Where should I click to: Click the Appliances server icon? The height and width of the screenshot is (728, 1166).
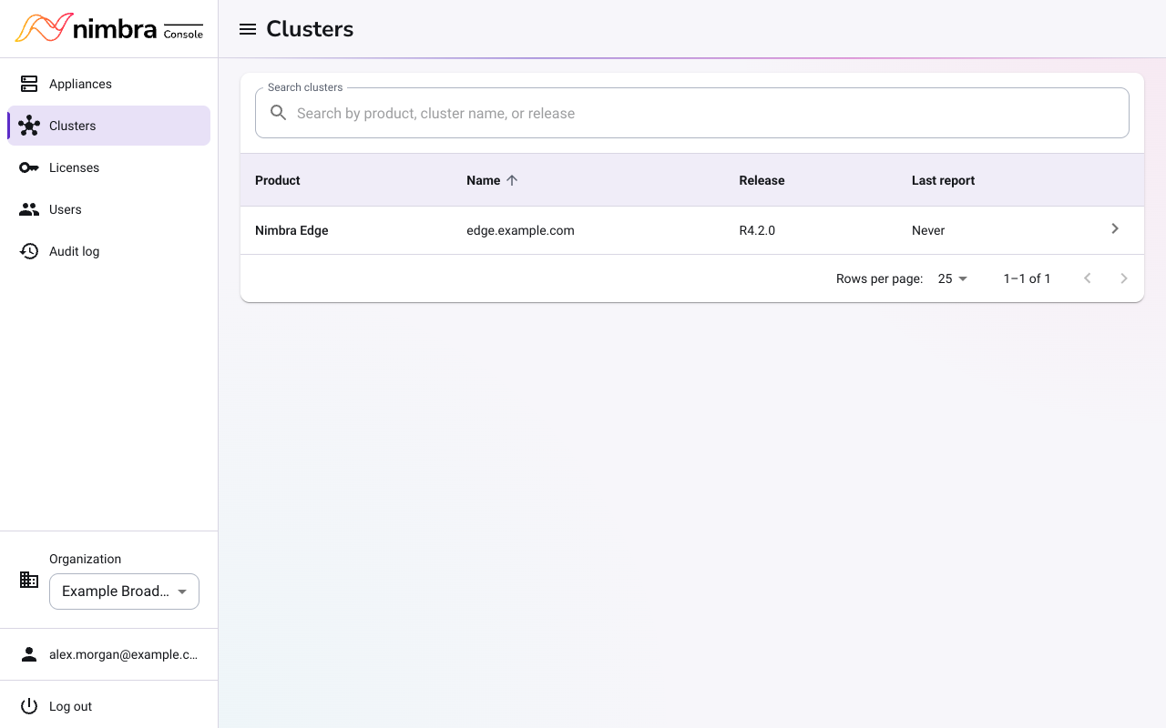(29, 84)
